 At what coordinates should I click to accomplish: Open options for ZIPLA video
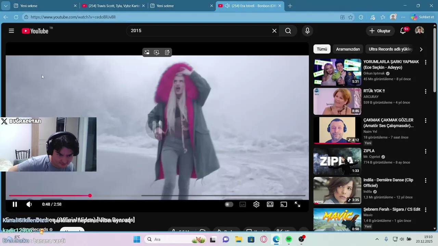point(426,151)
